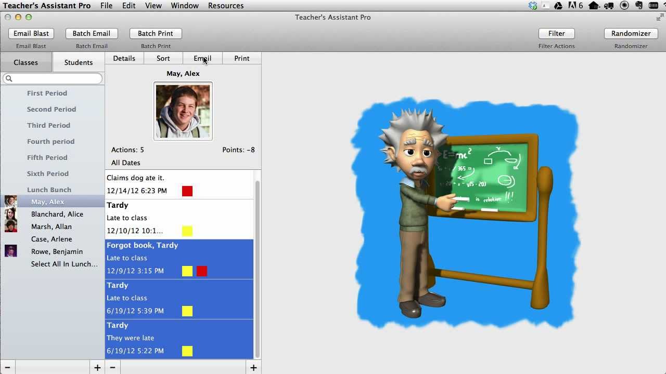
Task: Select student Rowe, Benjamin
Action: coord(52,251)
